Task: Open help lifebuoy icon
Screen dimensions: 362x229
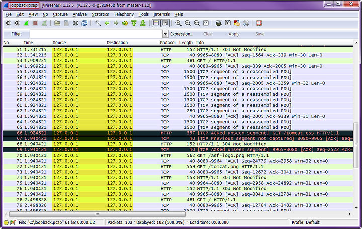Action: point(259,23)
